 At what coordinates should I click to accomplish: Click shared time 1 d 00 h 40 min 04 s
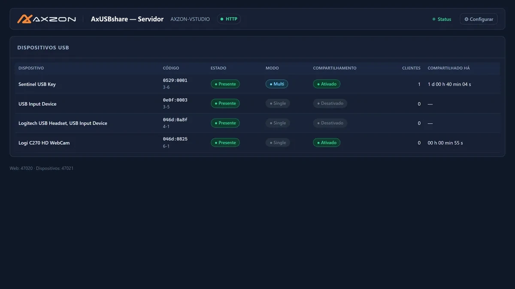point(449,84)
